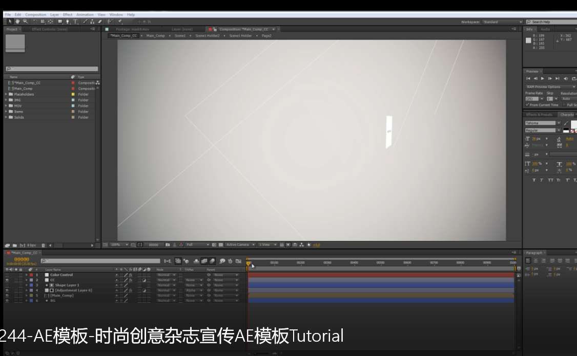Select the Horizontal Type tool
Screen dimensions: 577x356
[x=75, y=21]
